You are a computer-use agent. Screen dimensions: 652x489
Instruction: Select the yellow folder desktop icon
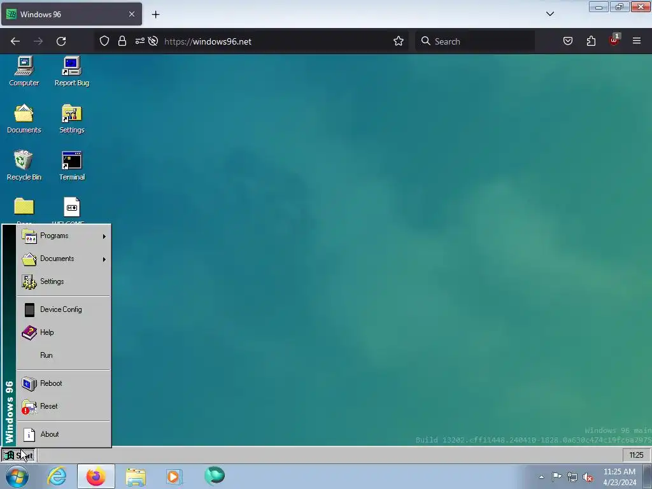(x=24, y=207)
